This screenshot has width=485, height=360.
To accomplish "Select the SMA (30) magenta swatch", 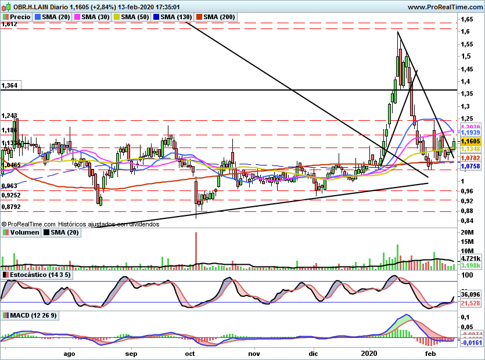I will click(x=77, y=17).
